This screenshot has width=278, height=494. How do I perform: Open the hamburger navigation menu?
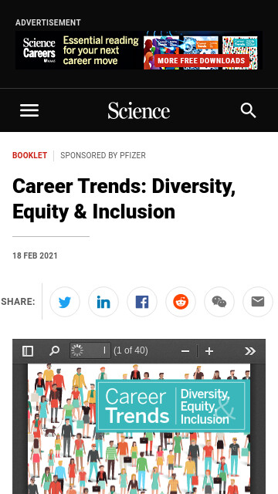coord(29,110)
